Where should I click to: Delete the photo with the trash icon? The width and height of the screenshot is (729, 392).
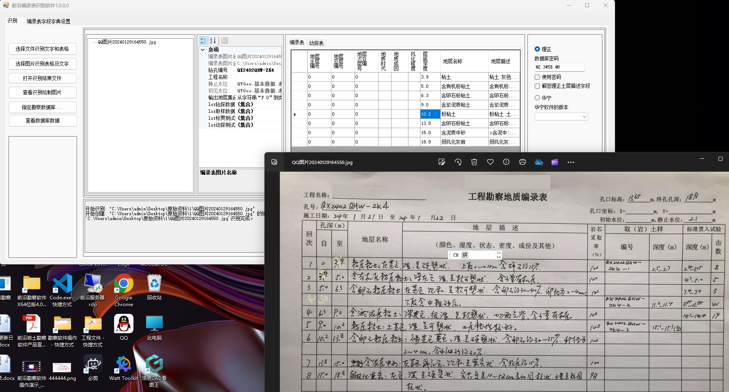(474, 162)
